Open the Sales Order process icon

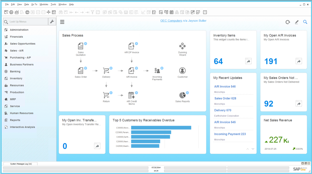tap(81, 71)
